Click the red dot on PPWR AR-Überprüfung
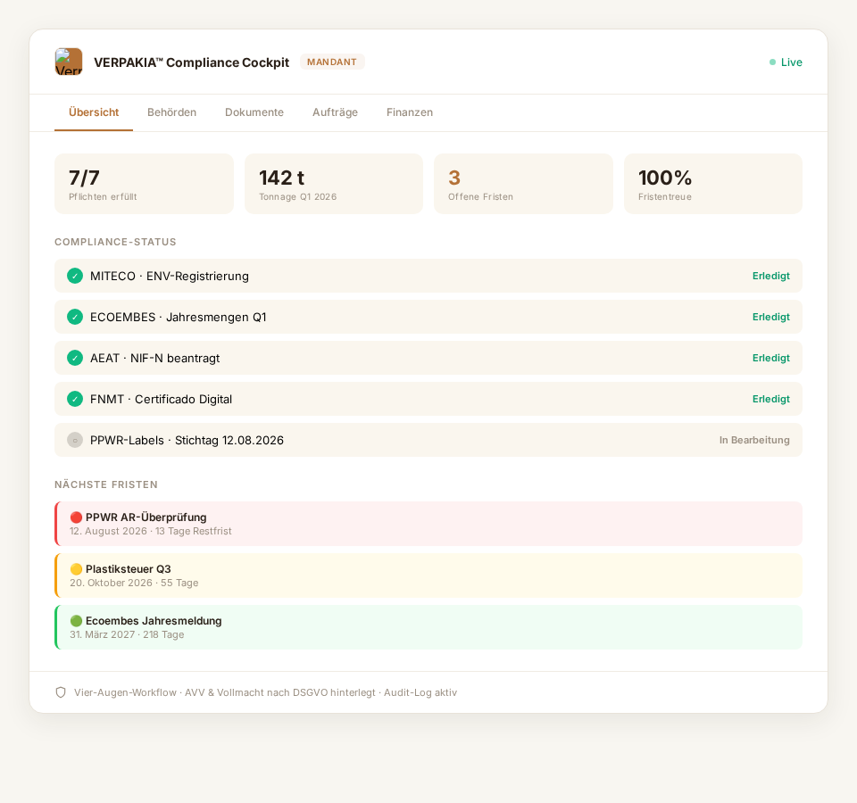 point(76,517)
